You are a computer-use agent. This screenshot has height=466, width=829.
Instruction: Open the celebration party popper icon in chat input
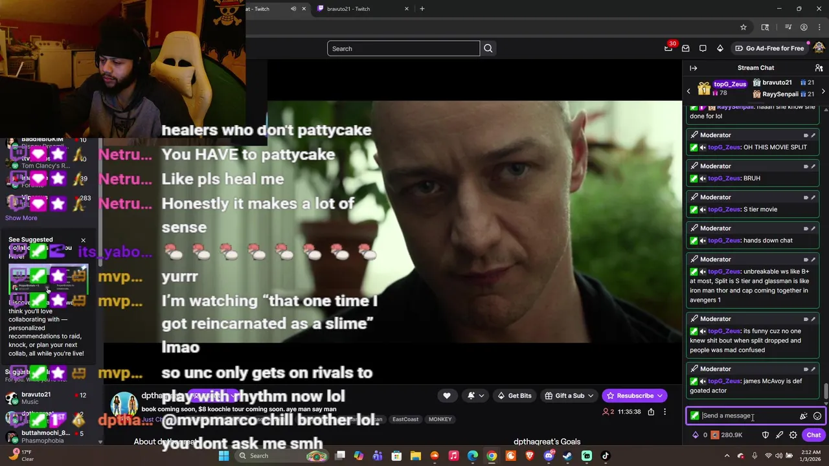pyautogui.click(x=804, y=416)
